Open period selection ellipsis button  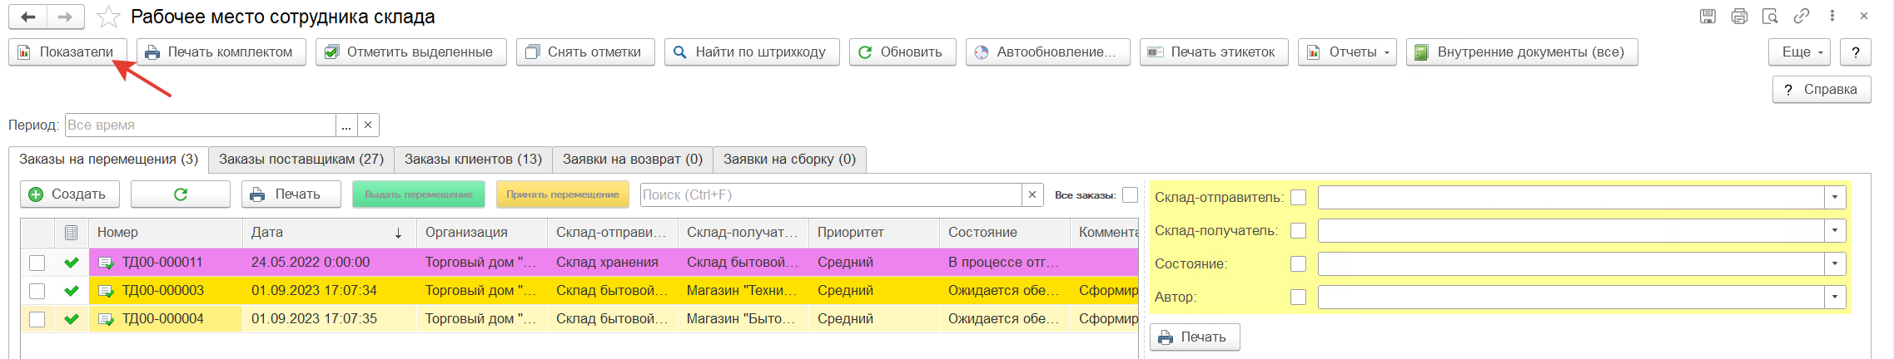[x=346, y=125]
